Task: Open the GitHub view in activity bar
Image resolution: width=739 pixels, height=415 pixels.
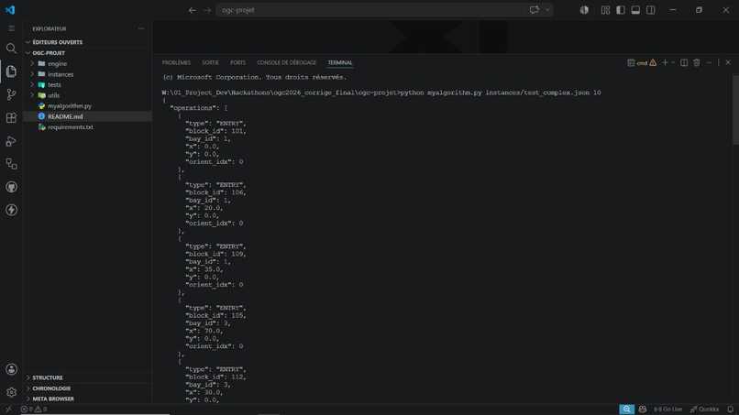Action: click(11, 187)
